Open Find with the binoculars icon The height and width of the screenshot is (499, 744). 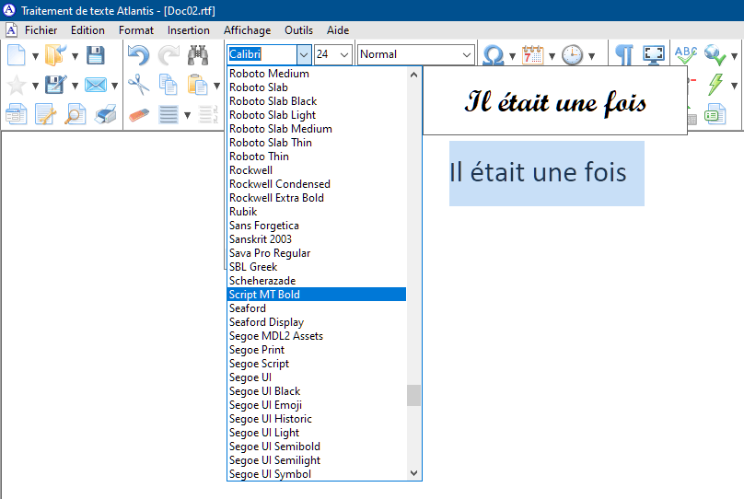197,55
